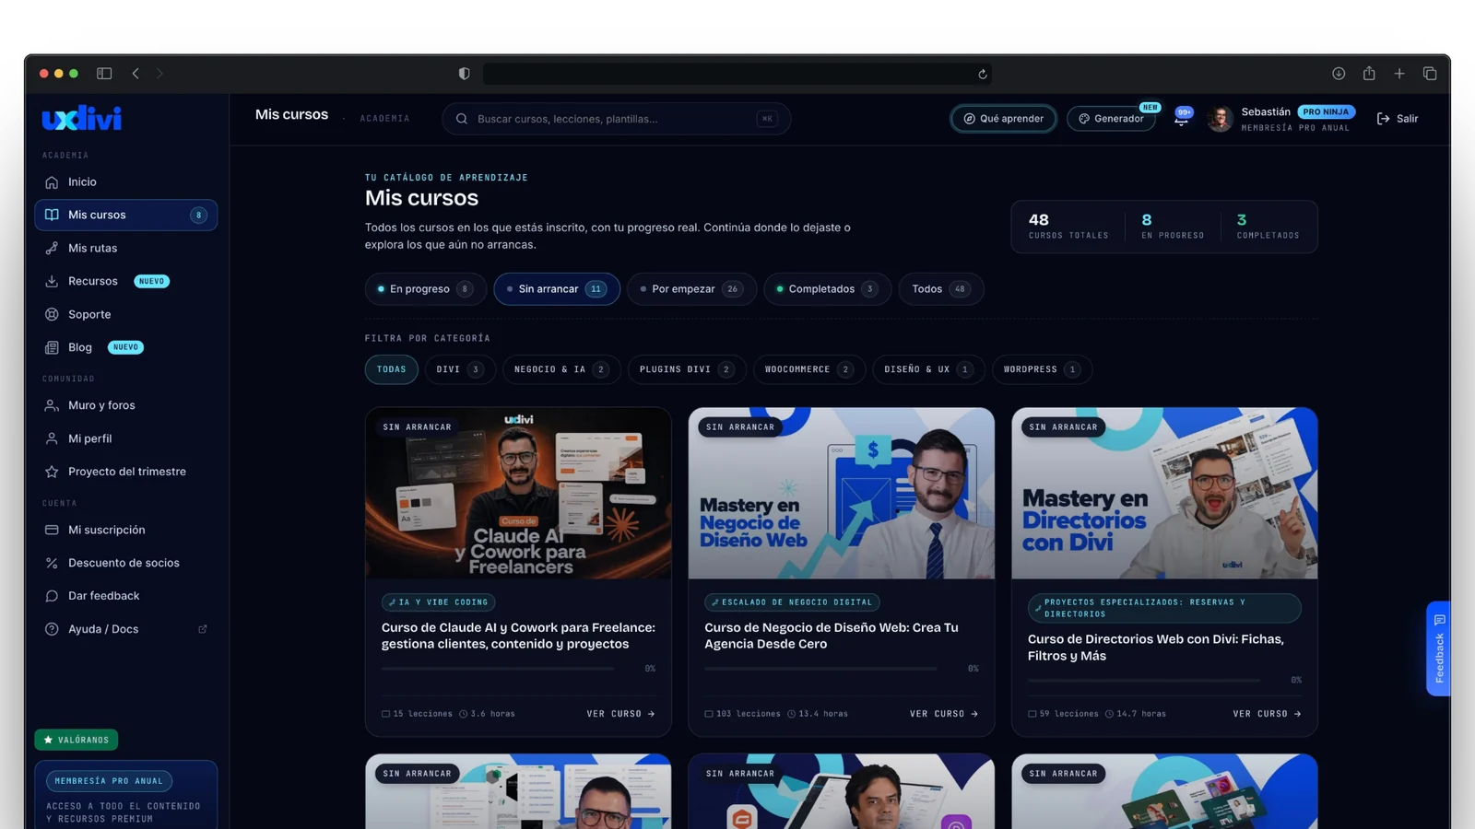This screenshot has height=829, width=1475.
Task: Filter category Divi
Action: [460, 369]
